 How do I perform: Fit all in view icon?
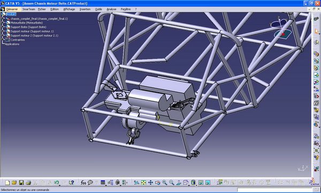(143, 182)
